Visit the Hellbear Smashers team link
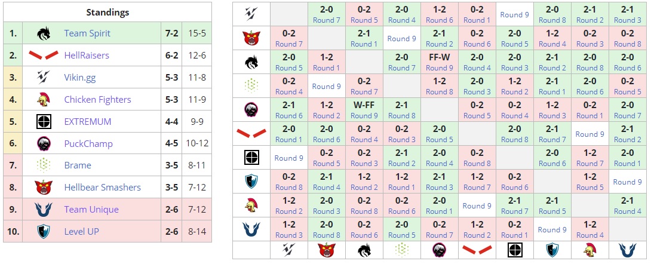This screenshot has width=651, height=267. coord(102,188)
